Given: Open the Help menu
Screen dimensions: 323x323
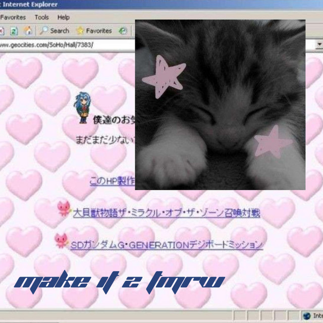Looking at the screenshot, I should (64, 17).
